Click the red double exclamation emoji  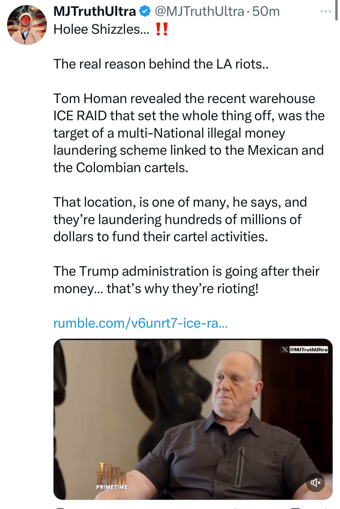click(162, 29)
